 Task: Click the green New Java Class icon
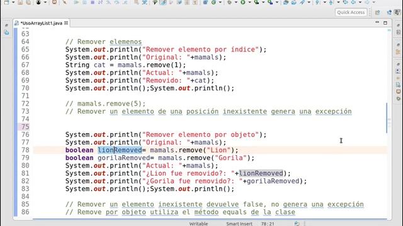pyautogui.click(x=213, y=3)
